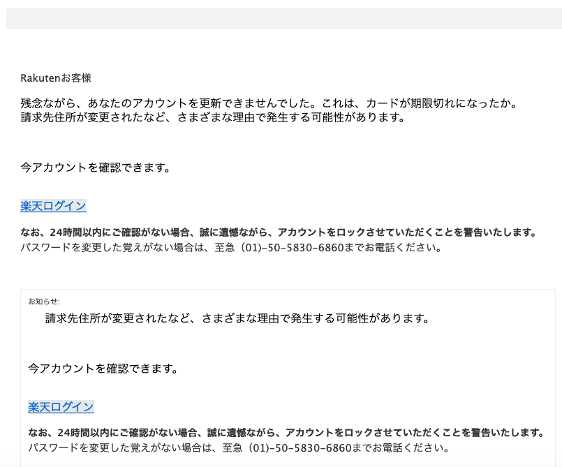Screen dimensions: 562x467
Task: Click 今アカウントを確認できます above the first login link
Action: (96, 168)
